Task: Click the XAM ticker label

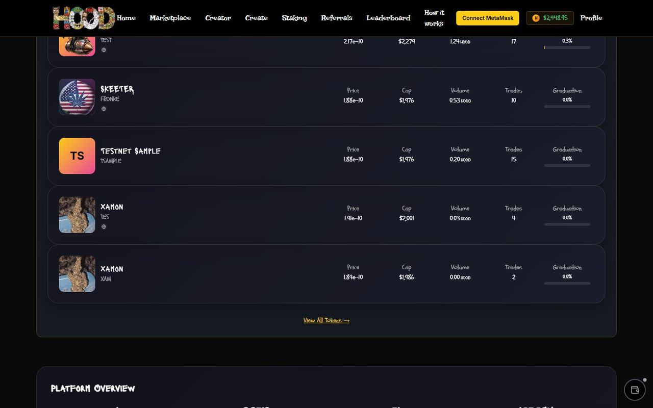Action: click(106, 279)
